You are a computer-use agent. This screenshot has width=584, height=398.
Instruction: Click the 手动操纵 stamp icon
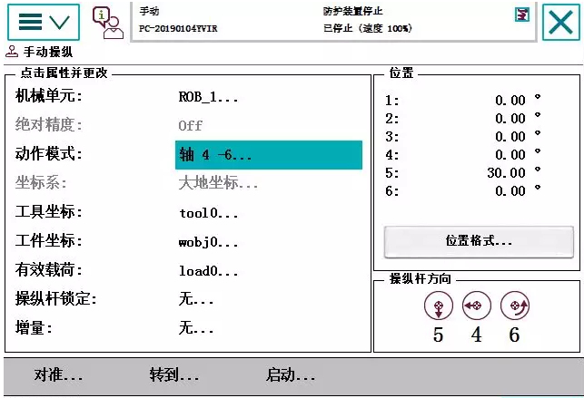(x=12, y=52)
